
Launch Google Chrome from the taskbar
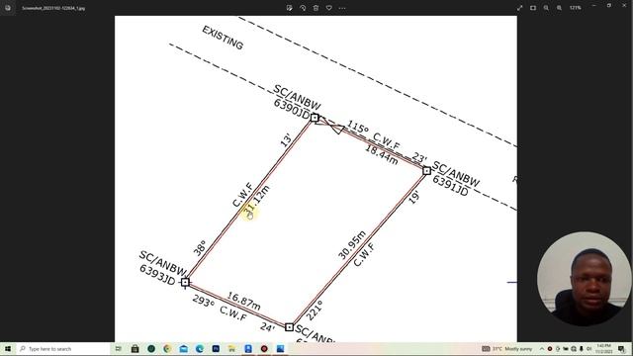(167, 349)
